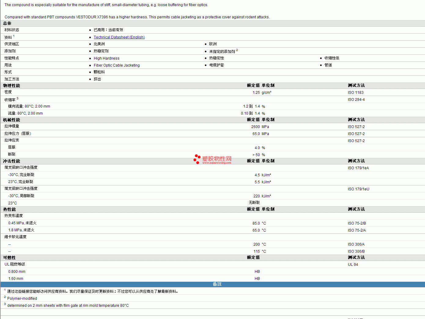Click the 热性能 section header
This screenshot has width=425, height=319.
pos(9,210)
